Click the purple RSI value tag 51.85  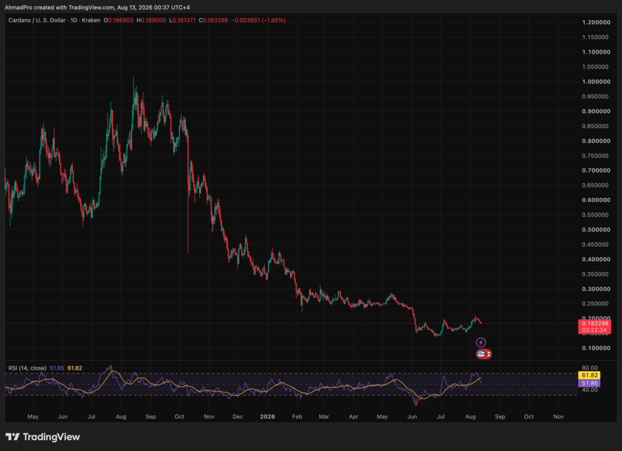click(x=589, y=383)
